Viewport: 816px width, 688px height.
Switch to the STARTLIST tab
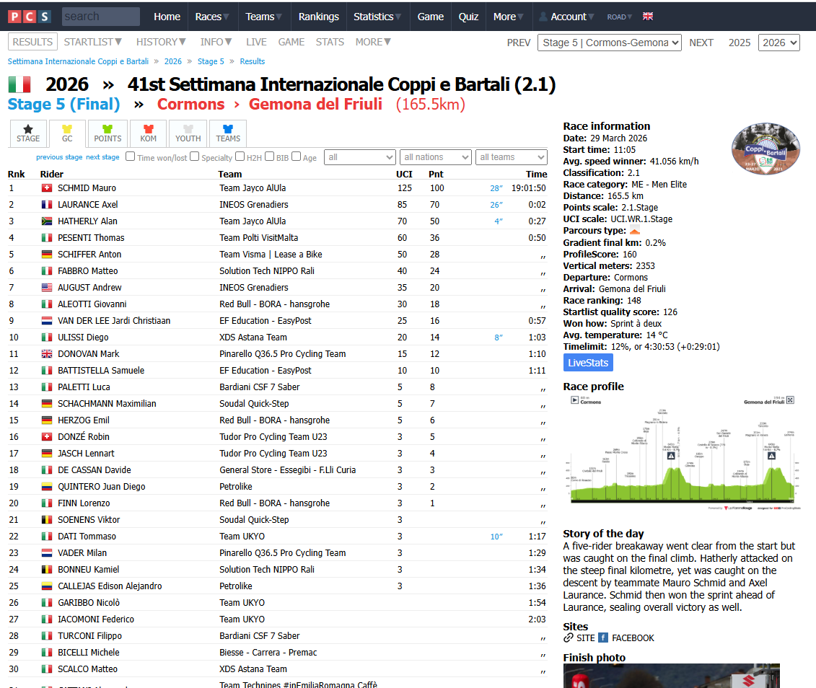point(92,42)
